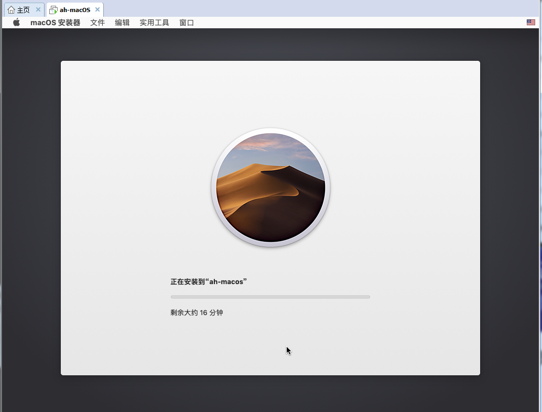Click the 正在安装到“ah-macos” status text
Image resolution: width=542 pixels, height=412 pixels.
coord(209,282)
